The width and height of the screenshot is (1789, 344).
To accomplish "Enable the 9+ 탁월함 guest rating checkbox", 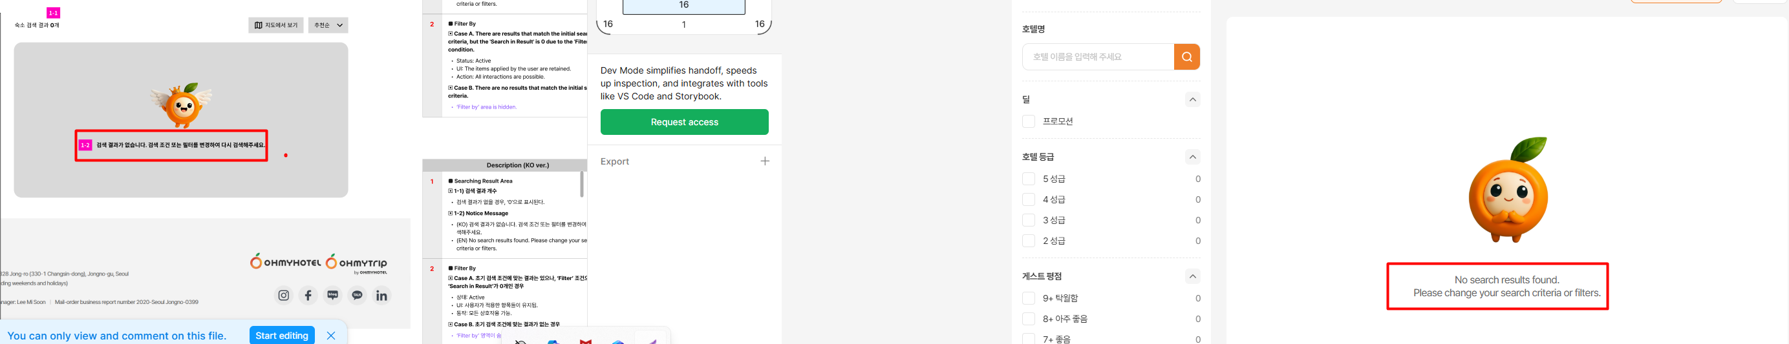I will point(1029,298).
